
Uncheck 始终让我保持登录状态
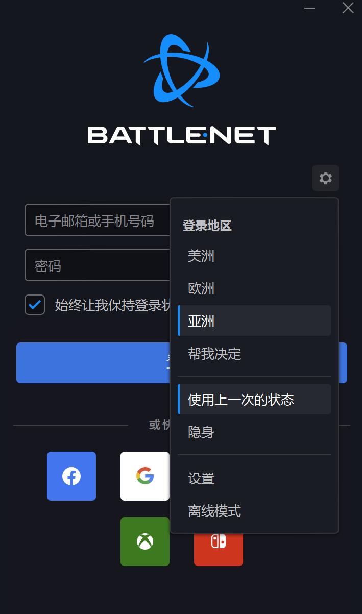[34, 304]
